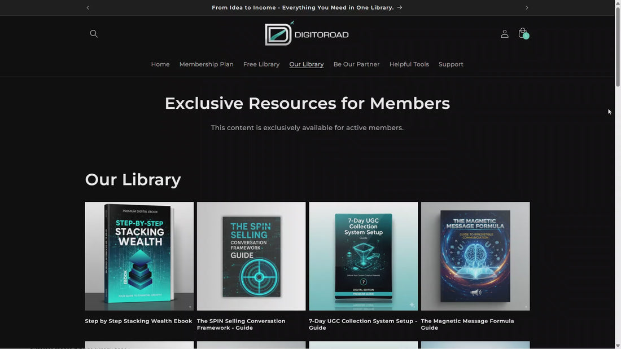Select 7-Day UGC Collection cover image
The height and width of the screenshot is (349, 621).
coord(364,256)
